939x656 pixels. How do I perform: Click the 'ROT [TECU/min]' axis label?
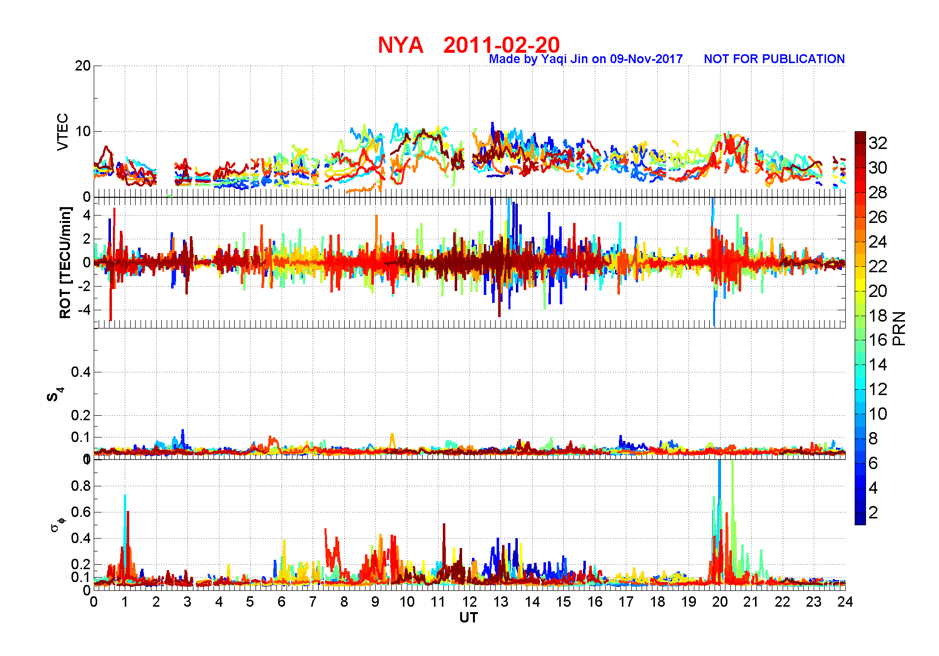pyautogui.click(x=65, y=262)
